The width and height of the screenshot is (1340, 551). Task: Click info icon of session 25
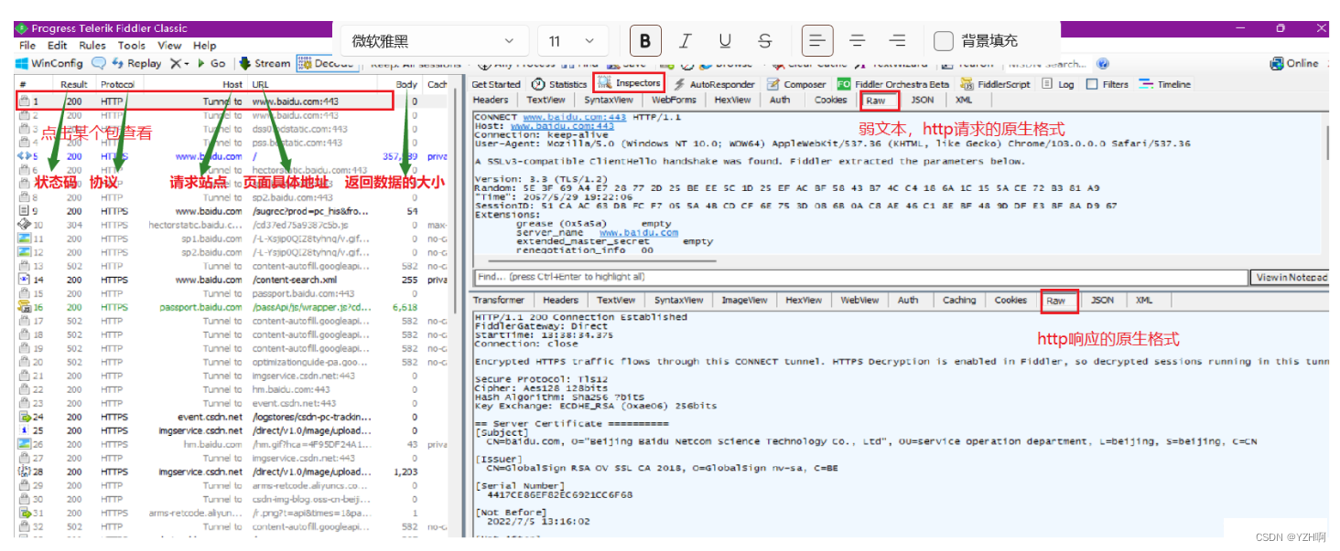coord(25,430)
